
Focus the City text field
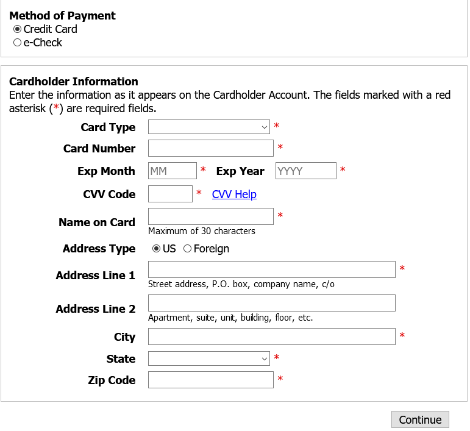click(x=271, y=337)
